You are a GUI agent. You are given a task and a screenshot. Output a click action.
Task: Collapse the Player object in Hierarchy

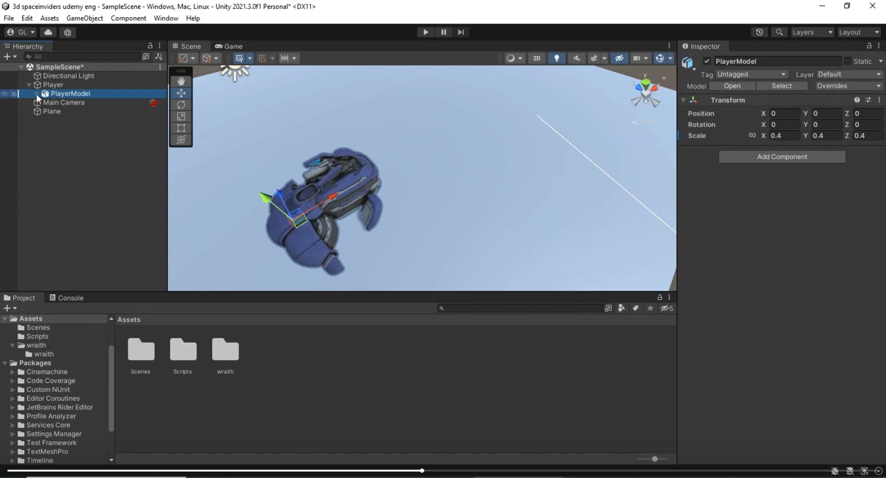coord(29,85)
